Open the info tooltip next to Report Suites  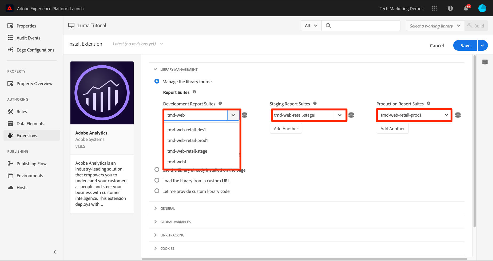click(x=194, y=92)
